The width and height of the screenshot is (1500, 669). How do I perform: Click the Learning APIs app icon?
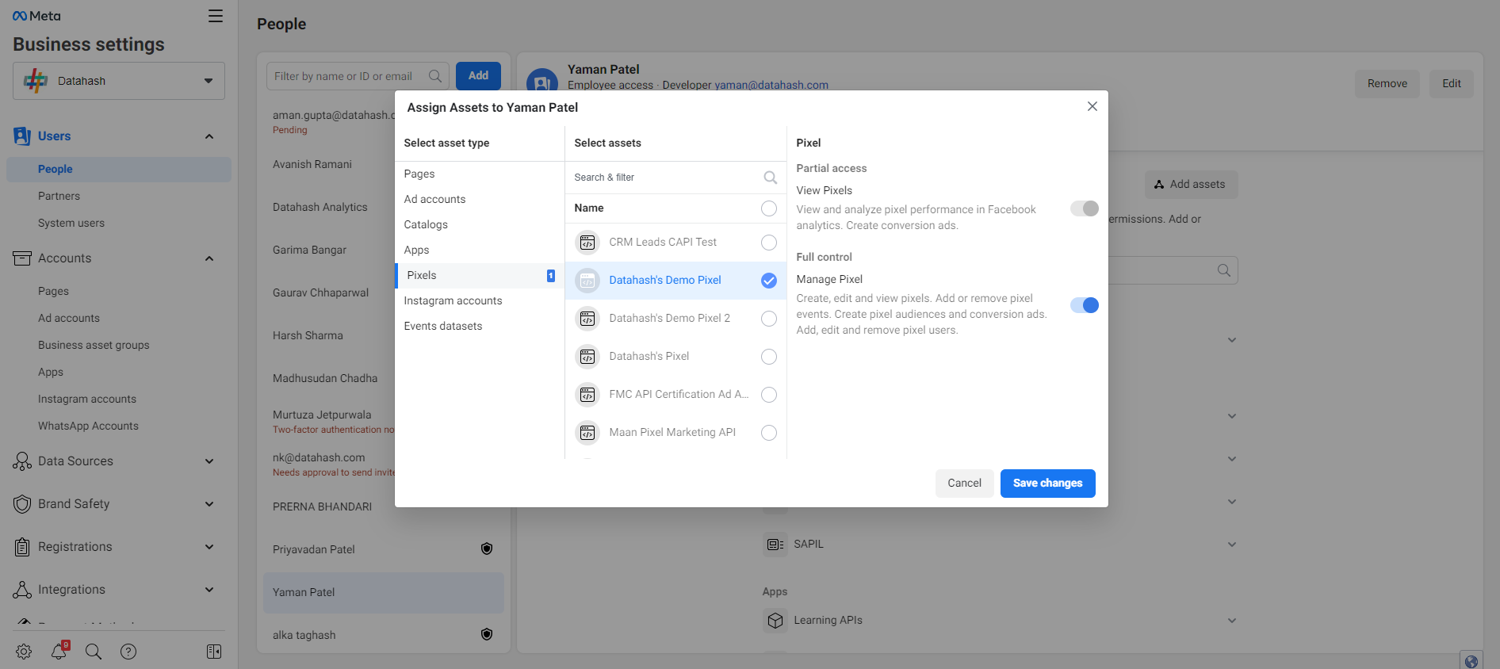pos(775,621)
